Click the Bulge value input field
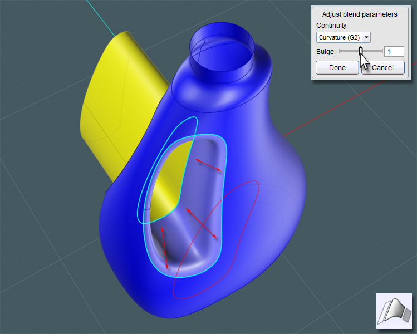417x334 pixels. pos(394,51)
